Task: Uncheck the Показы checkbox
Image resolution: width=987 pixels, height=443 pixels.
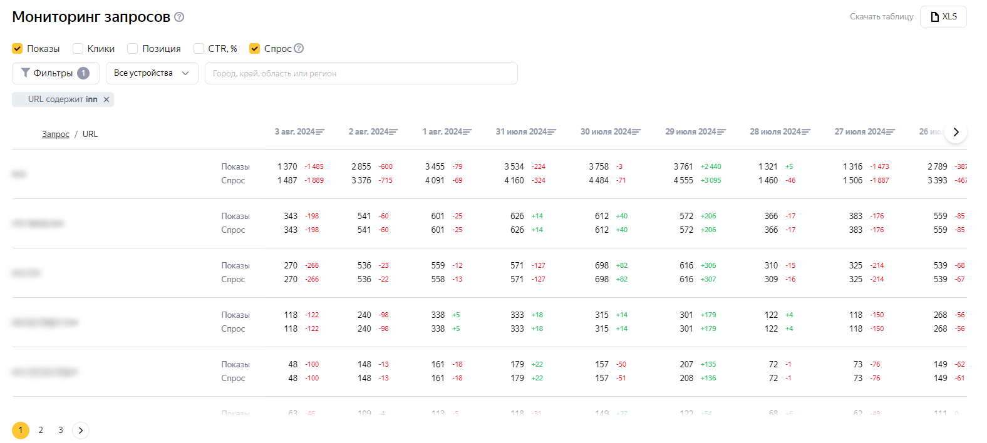Action: tap(18, 49)
